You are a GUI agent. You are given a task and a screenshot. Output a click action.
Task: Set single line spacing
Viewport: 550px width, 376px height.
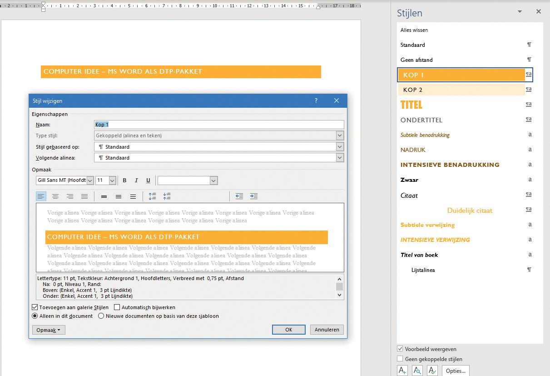click(104, 196)
